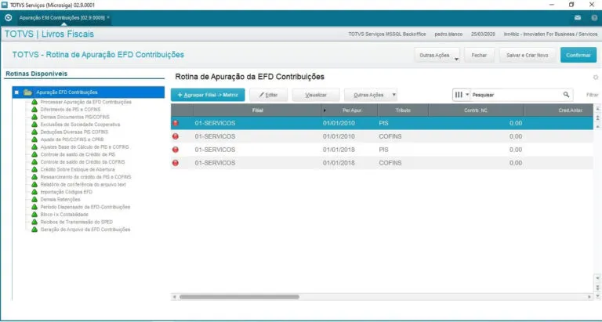Click the horizontal scrollbar left arrow
Image resolution: width=602 pixels, height=322 pixels.
(x=174, y=297)
